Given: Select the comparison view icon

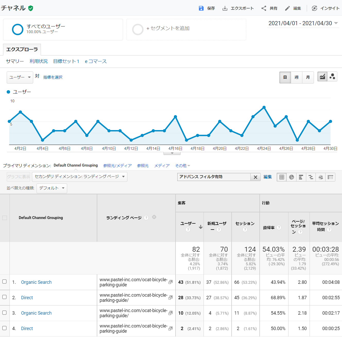Looking at the screenshot, I should pyautogui.click(x=311, y=177).
